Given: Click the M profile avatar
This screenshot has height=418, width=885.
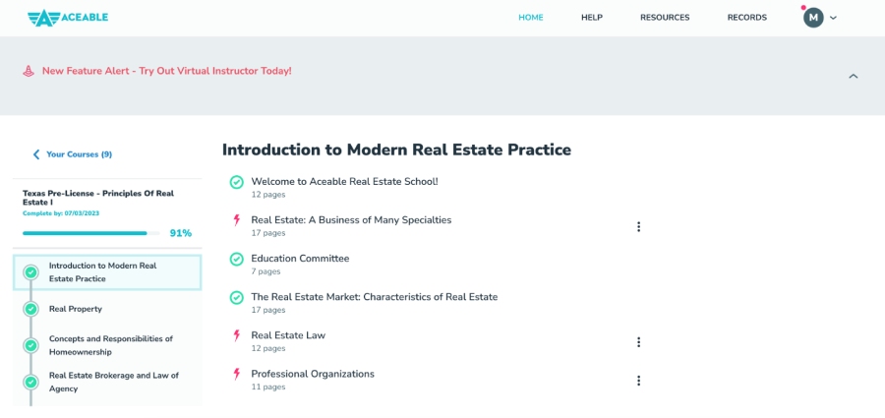Looking at the screenshot, I should tap(813, 18).
